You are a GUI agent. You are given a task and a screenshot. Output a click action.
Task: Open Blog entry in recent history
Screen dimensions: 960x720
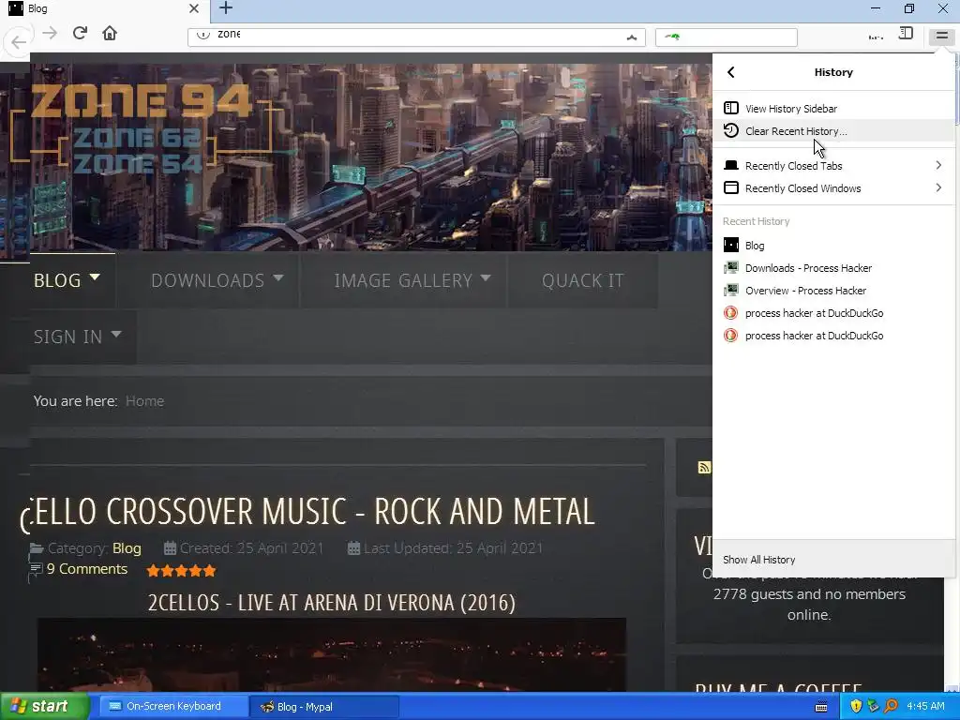pyautogui.click(x=832, y=246)
